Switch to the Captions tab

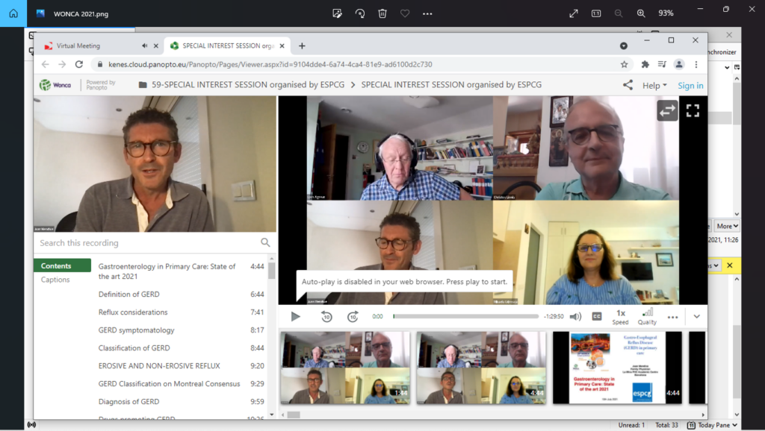point(55,280)
